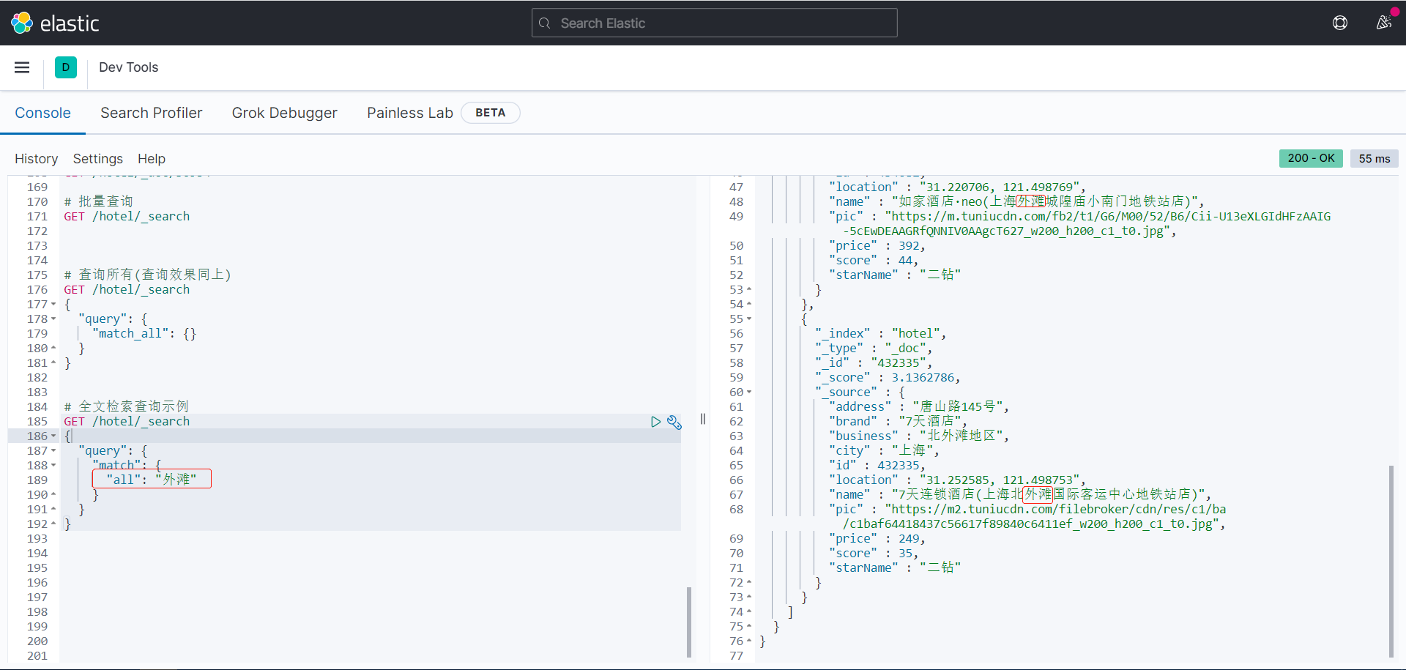This screenshot has height=670, width=1406.
Task: Open the Grok Debugger tab
Action: (284, 113)
